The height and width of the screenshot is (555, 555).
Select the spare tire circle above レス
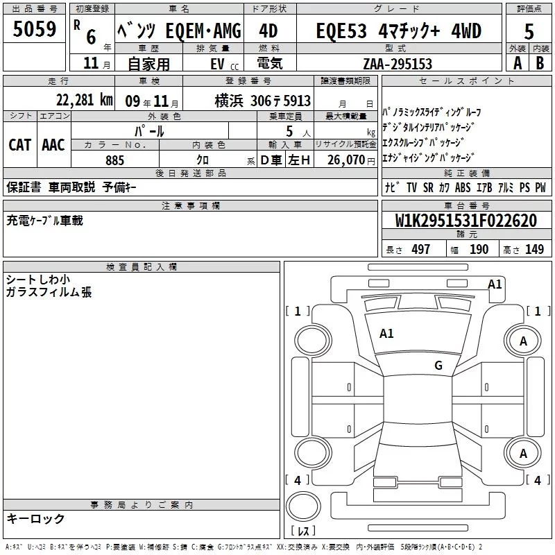tap(303, 506)
